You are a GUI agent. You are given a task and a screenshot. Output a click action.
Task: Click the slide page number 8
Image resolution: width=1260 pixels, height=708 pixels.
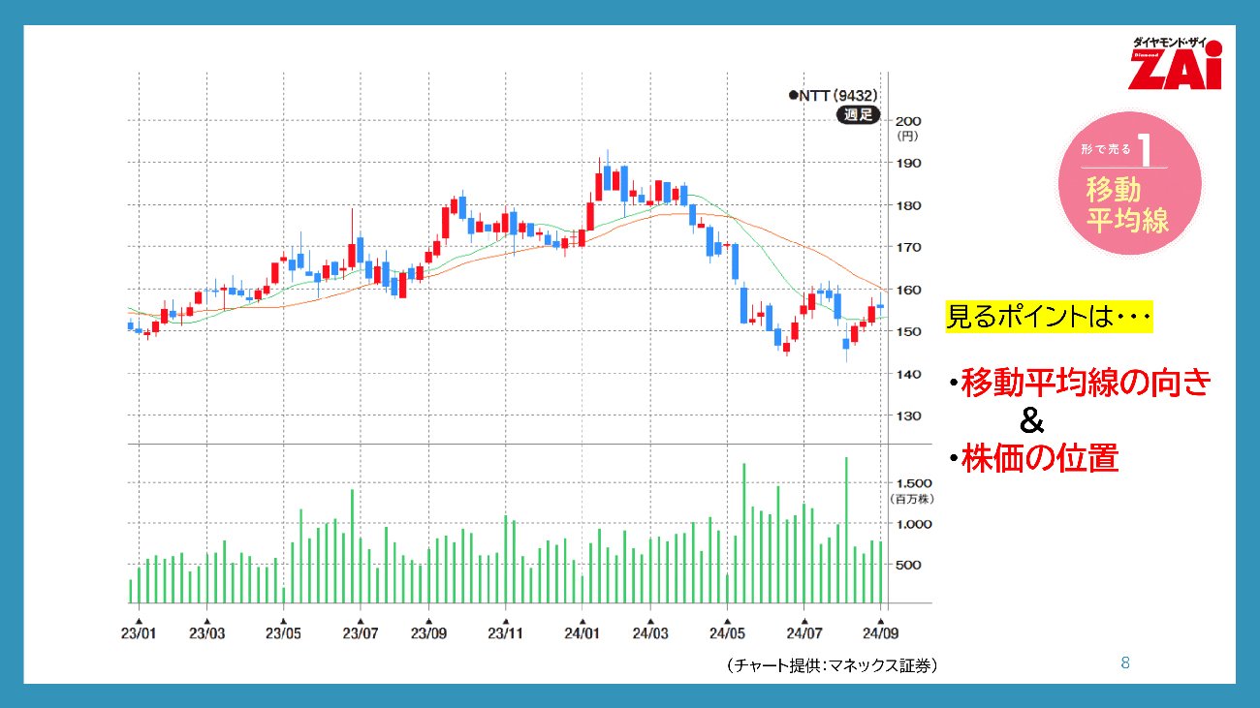tap(1125, 663)
